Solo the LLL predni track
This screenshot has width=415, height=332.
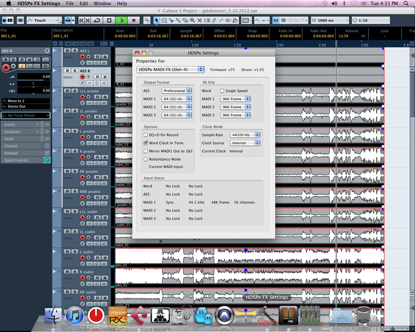(74, 91)
